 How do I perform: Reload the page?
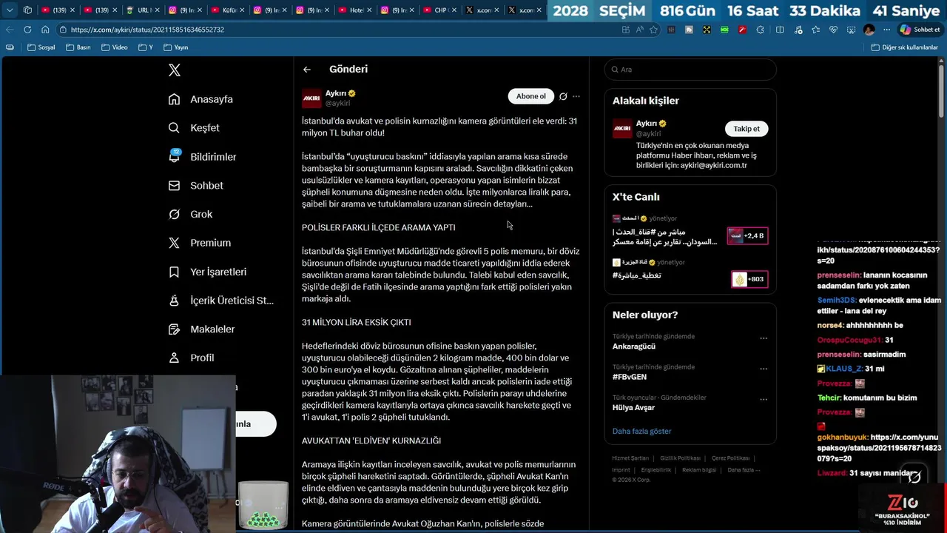27,30
